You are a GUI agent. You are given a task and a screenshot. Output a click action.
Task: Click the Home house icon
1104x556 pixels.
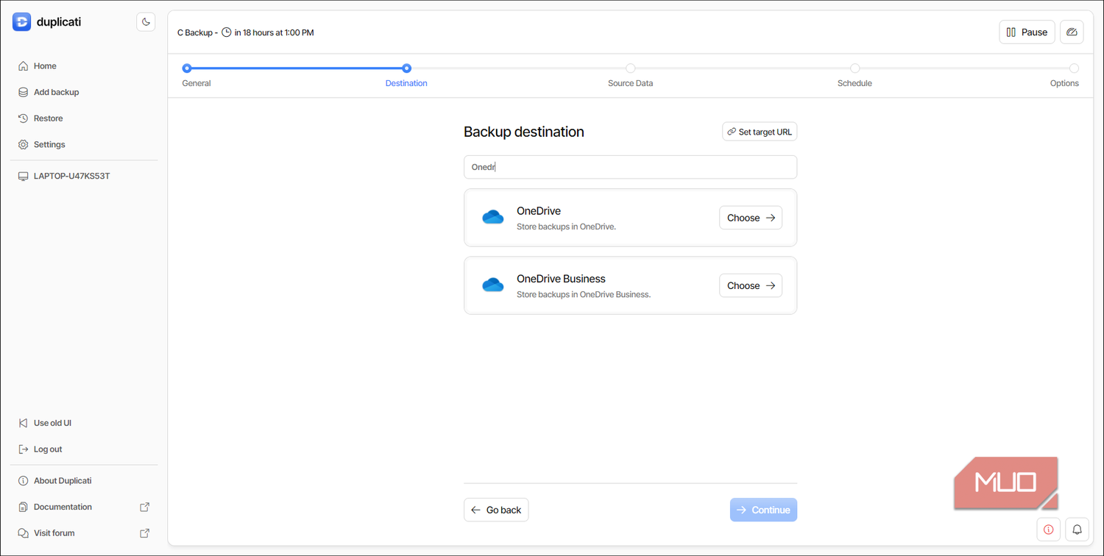24,66
